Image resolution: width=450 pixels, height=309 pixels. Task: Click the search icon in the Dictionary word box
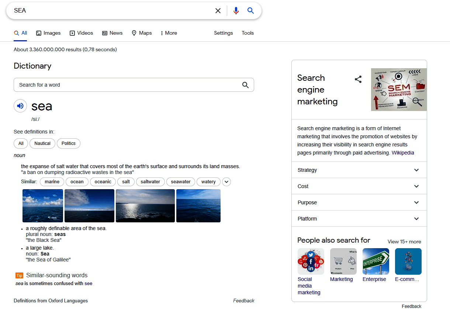coord(246,85)
